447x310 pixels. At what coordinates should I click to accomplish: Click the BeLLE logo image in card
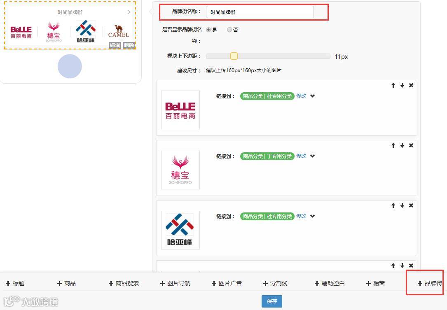click(x=180, y=110)
